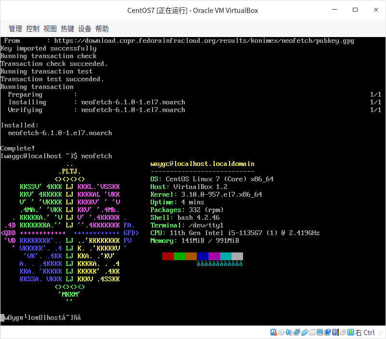Viewport: 386px width, 339px height.
Task: Click the magenta color block in neofetch output
Action: [x=214, y=256]
